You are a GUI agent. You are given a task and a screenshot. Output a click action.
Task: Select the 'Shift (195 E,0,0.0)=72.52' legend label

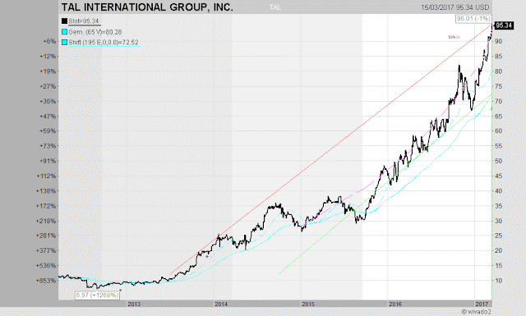(104, 42)
